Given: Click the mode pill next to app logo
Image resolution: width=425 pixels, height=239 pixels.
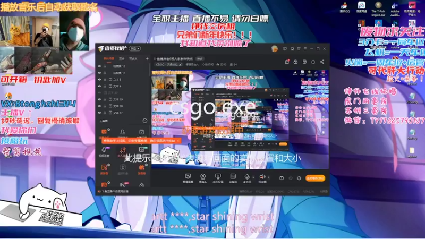Looking at the screenshot, I should 135,49.
